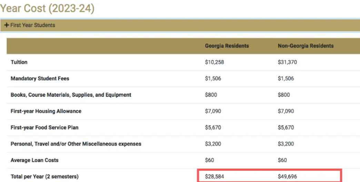Screen dimensions: 360x182
Task: Select the Georgia Residents column header
Action: (x=227, y=46)
